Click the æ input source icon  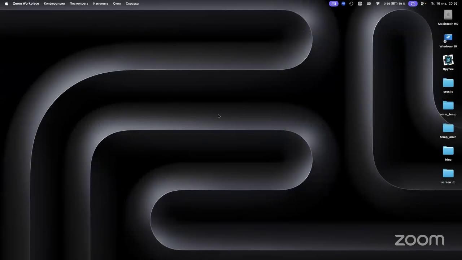pyautogui.click(x=369, y=4)
